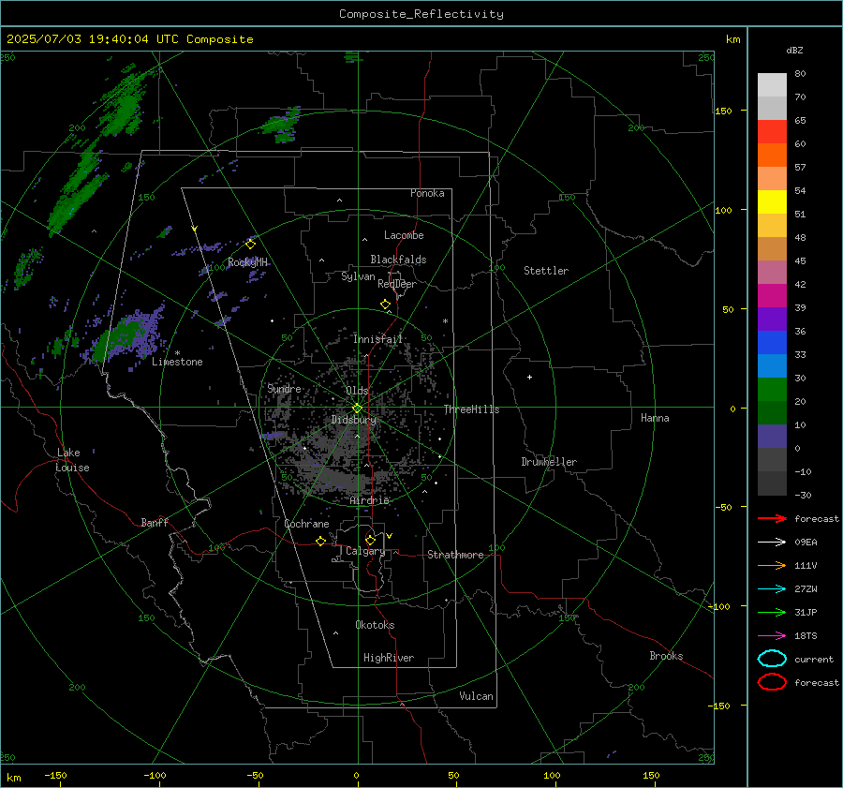Click the Strathmore city label
This screenshot has height=788, width=843.
[x=455, y=555]
